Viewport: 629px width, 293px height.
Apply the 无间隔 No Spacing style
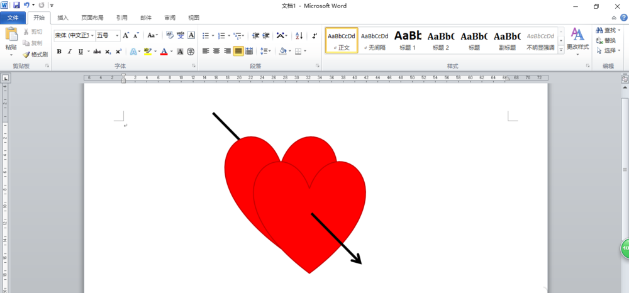tap(375, 40)
